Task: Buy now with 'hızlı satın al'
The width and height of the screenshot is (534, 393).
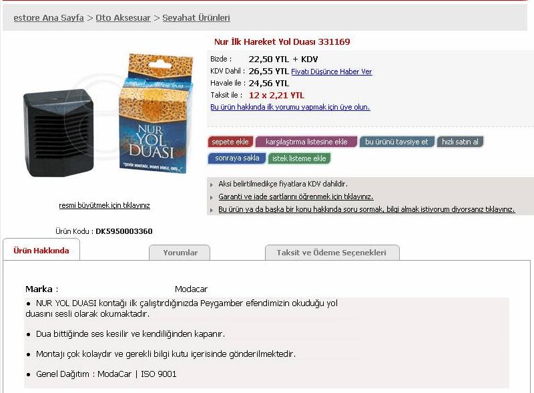Action: [460, 142]
